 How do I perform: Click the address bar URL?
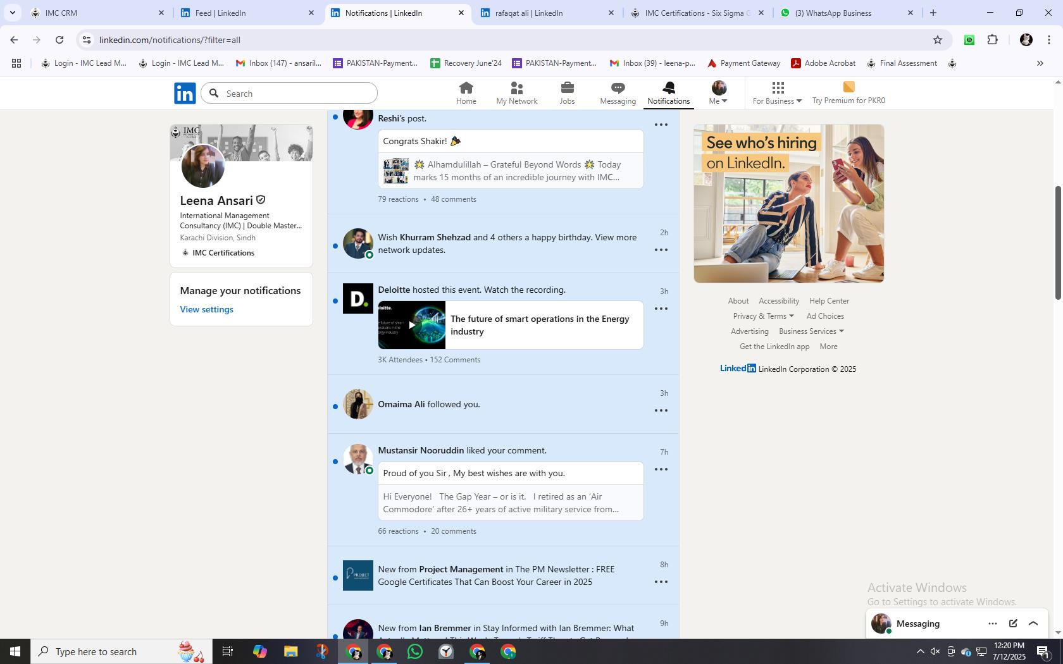click(x=170, y=40)
